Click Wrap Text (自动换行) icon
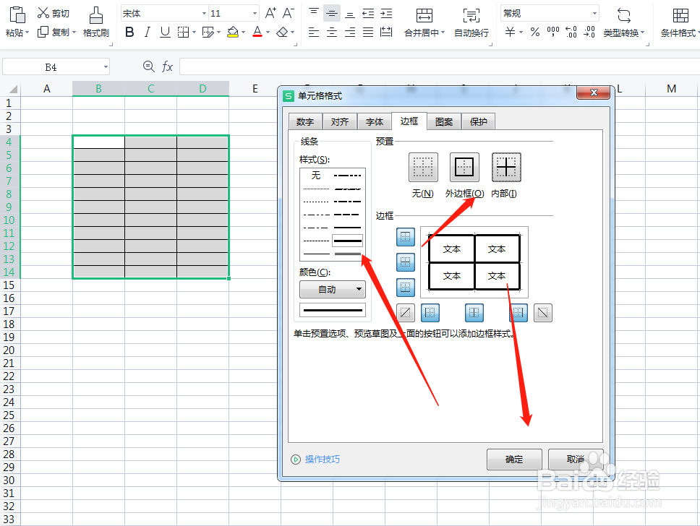The height and width of the screenshot is (526, 700). [471, 16]
